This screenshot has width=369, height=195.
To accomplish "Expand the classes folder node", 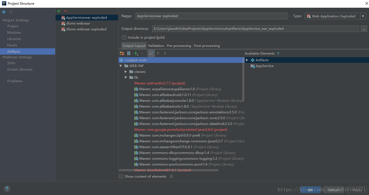I will 126,72.
